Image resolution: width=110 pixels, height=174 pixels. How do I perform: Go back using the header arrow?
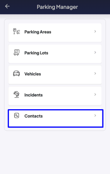point(7,6)
